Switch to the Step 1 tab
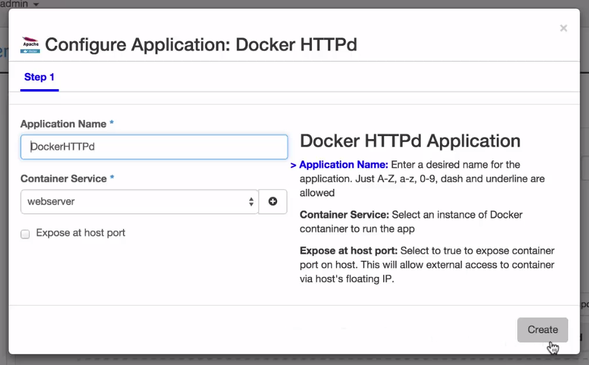589x365 pixels. pos(39,77)
